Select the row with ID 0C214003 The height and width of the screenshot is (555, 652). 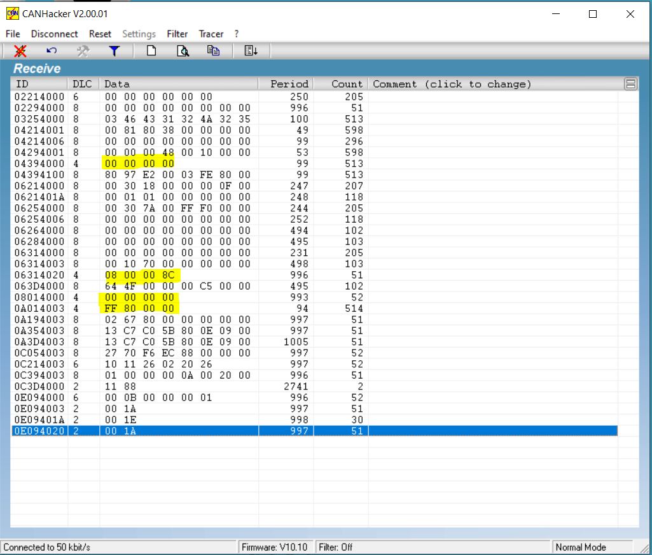point(314,365)
